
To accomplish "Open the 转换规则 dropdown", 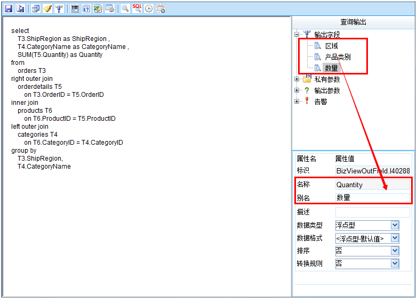I will tap(395, 263).
